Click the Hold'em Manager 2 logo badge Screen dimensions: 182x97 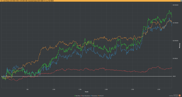click(x=180, y=95)
